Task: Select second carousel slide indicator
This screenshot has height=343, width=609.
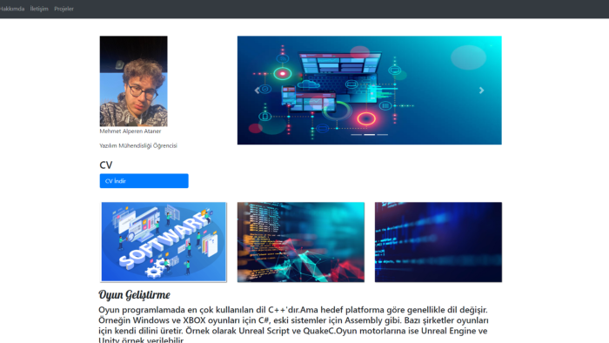Action: pyautogui.click(x=370, y=134)
